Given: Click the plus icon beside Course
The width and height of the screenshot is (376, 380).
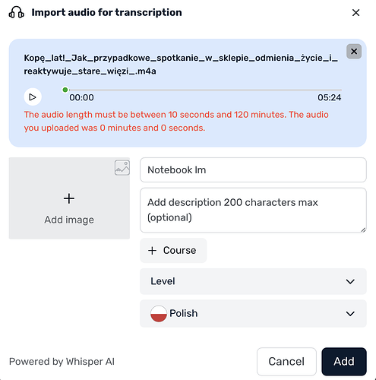Looking at the screenshot, I should (x=152, y=251).
